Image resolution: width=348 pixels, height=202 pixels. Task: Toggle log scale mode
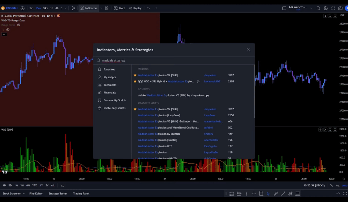(x=337, y=186)
